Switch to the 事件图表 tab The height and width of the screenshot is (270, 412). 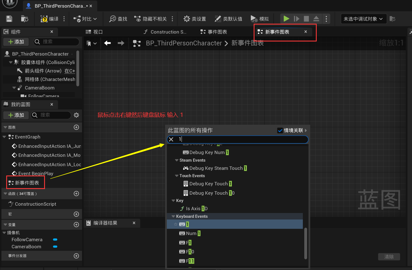pyautogui.click(x=214, y=32)
